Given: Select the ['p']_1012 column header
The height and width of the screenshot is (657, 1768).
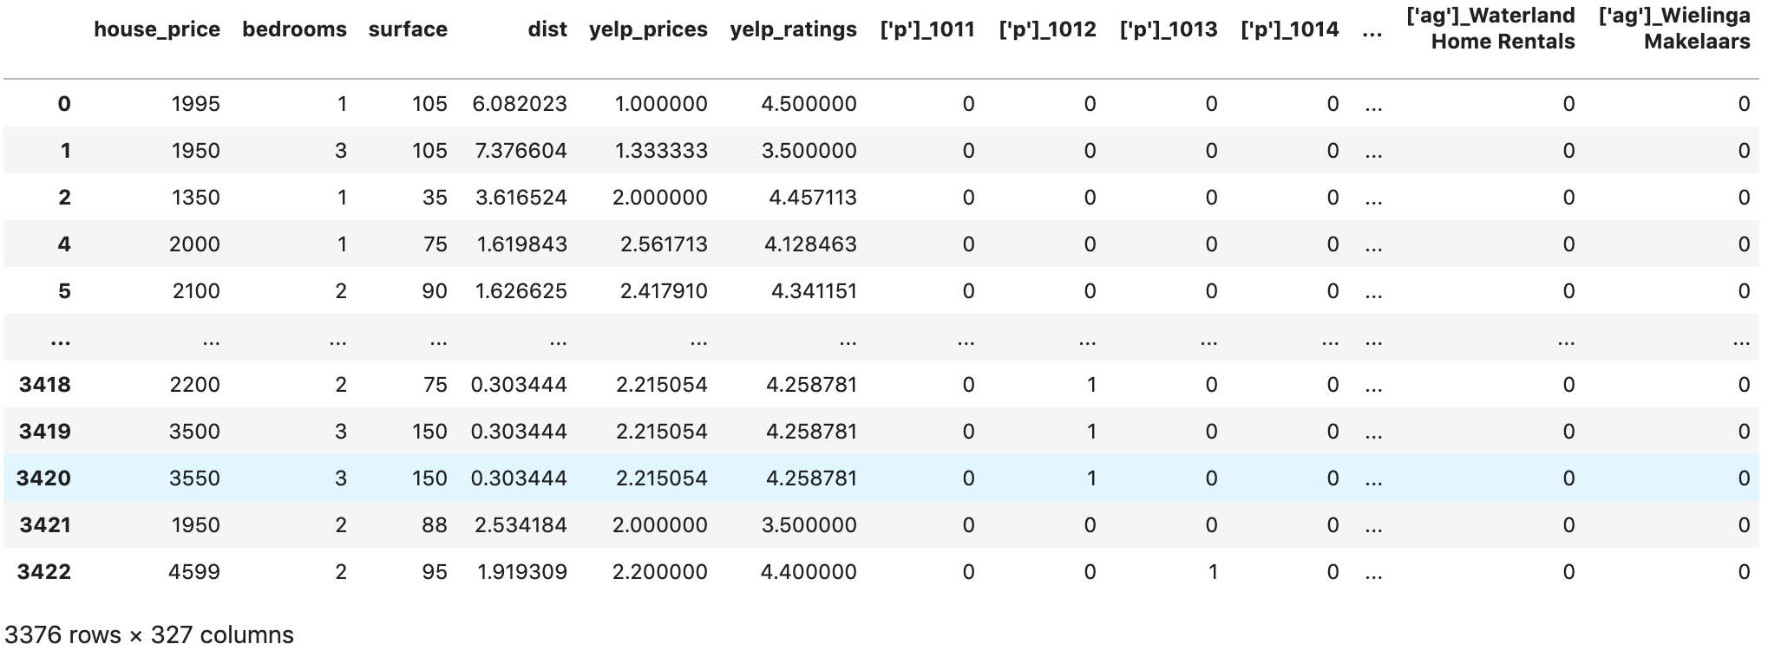Looking at the screenshot, I should click(1047, 29).
